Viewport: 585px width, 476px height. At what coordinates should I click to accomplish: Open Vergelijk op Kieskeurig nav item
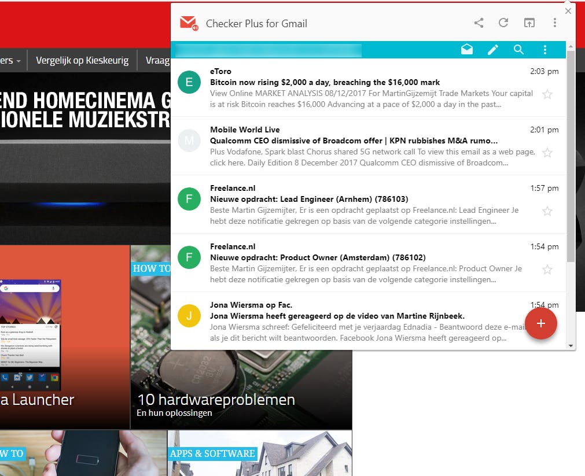coord(82,60)
